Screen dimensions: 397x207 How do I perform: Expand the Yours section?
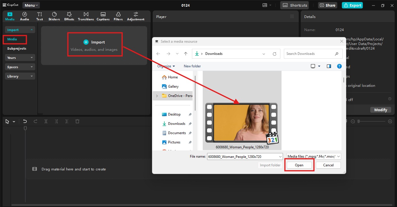20,57
